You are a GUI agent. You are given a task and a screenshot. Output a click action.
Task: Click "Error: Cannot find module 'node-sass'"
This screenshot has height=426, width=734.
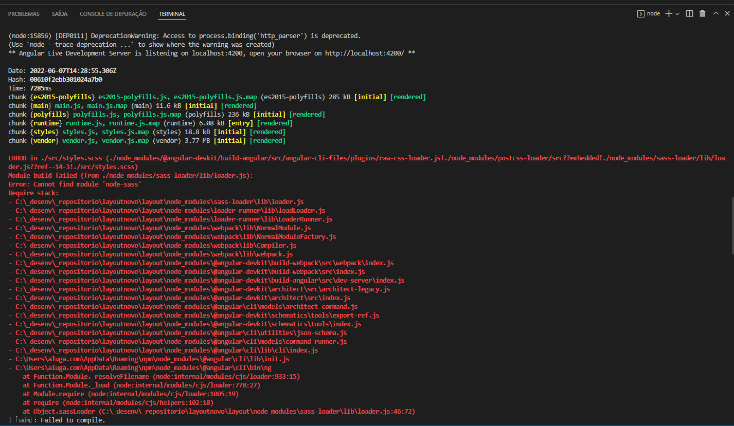[x=75, y=184]
